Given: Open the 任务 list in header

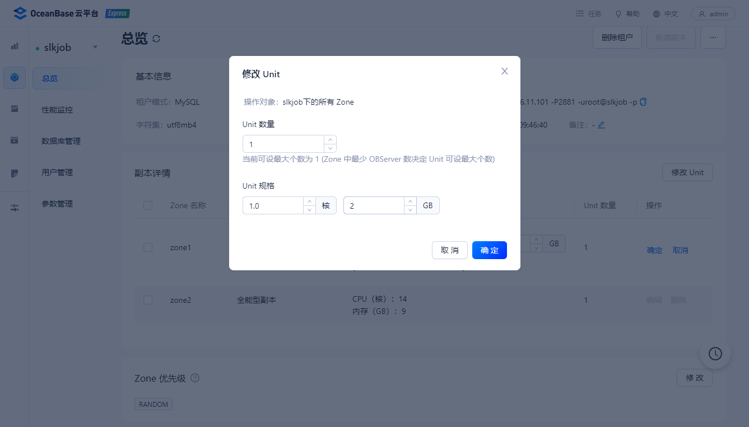Looking at the screenshot, I should (x=589, y=14).
